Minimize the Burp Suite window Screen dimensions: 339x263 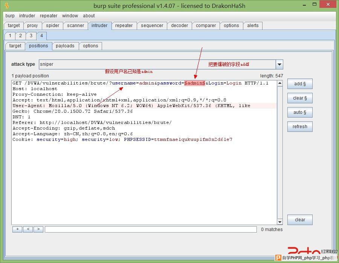[x=304, y=5]
